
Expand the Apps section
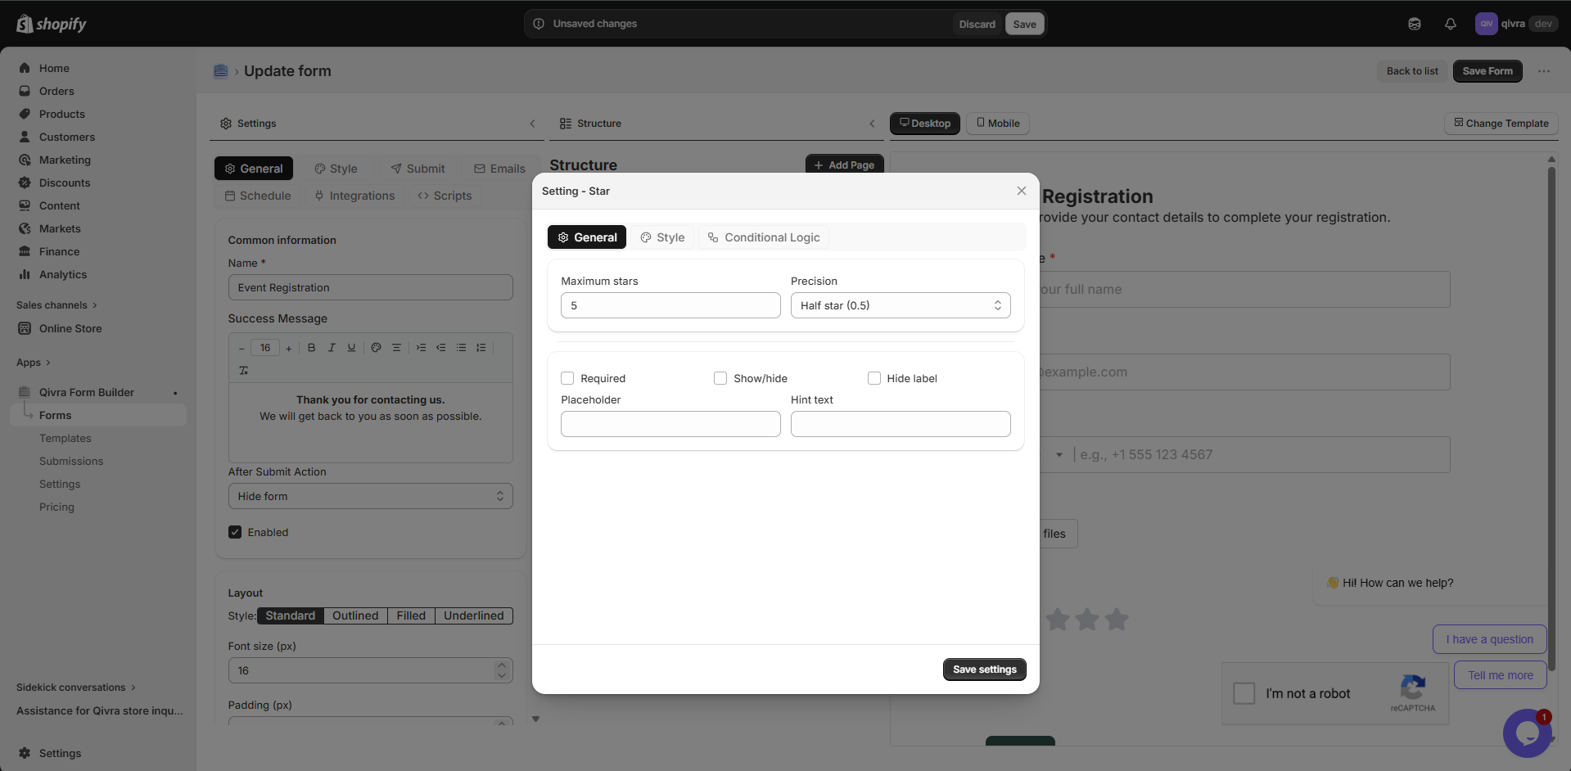(x=34, y=363)
